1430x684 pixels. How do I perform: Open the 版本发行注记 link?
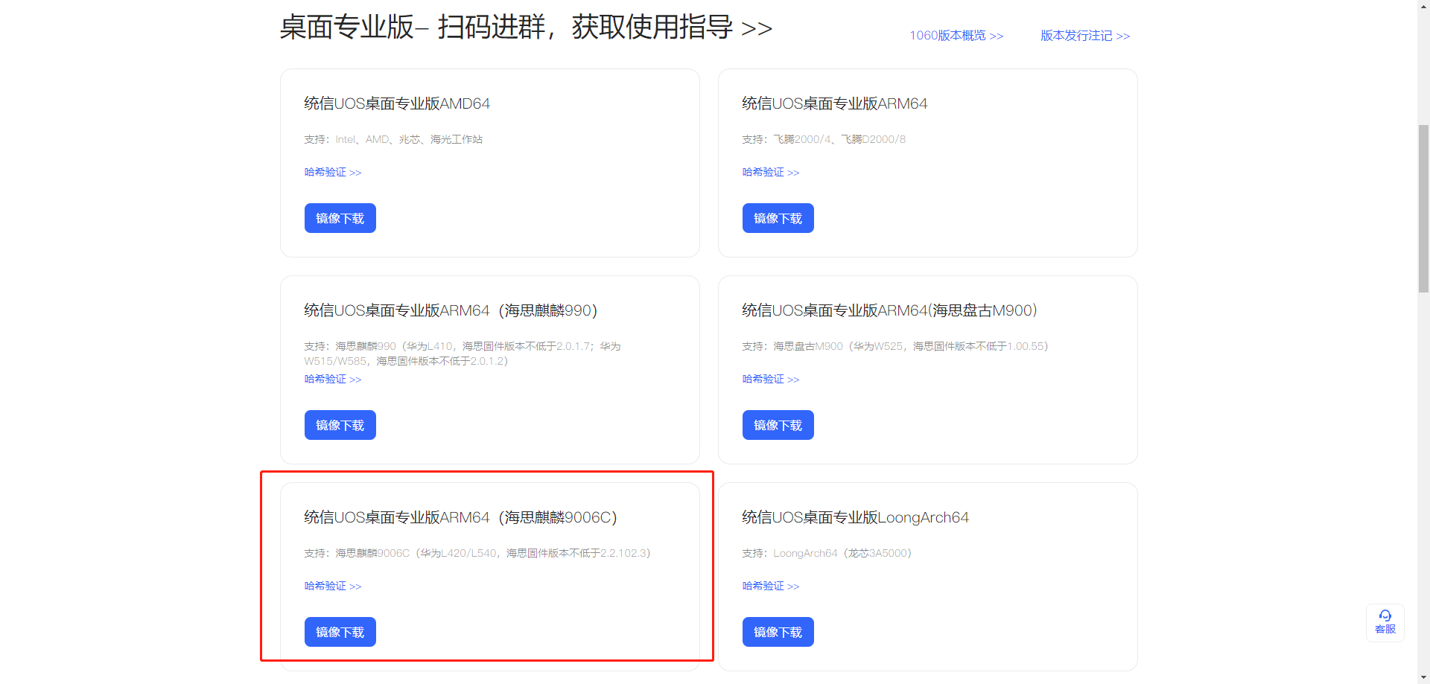tap(1085, 36)
